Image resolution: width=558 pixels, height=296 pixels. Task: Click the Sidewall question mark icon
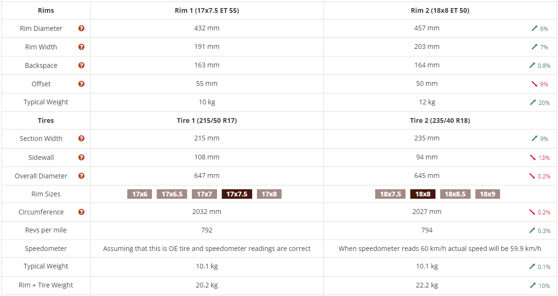(x=81, y=157)
